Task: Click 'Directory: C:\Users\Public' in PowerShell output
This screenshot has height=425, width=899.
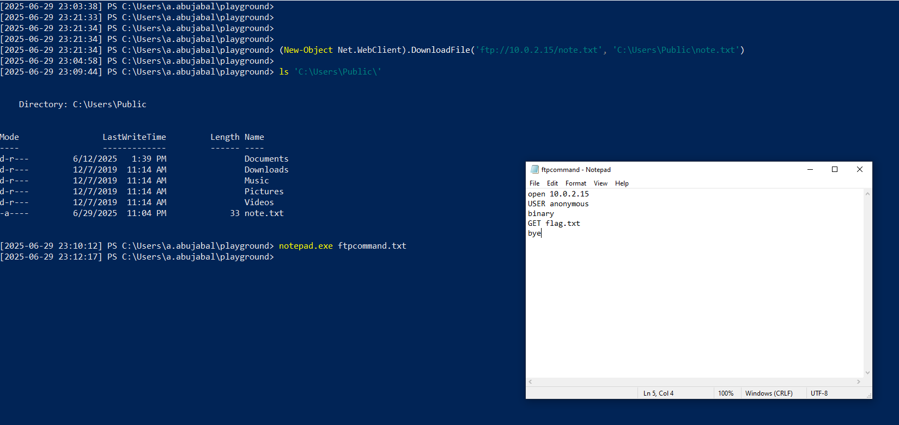Action: point(83,104)
